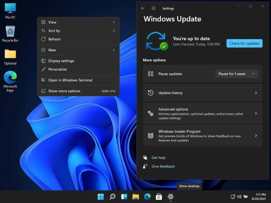Screen dimensions: 271x203
Task: Select View in the context menu
Action: 78,22
